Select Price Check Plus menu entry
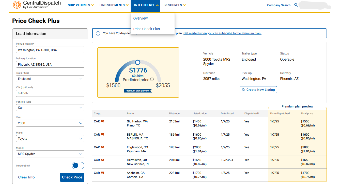The image size is (340, 184). [x=147, y=29]
